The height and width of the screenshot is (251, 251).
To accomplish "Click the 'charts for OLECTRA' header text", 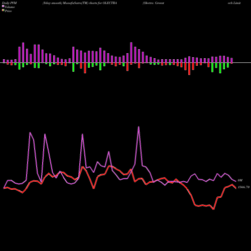I will 103,3.
